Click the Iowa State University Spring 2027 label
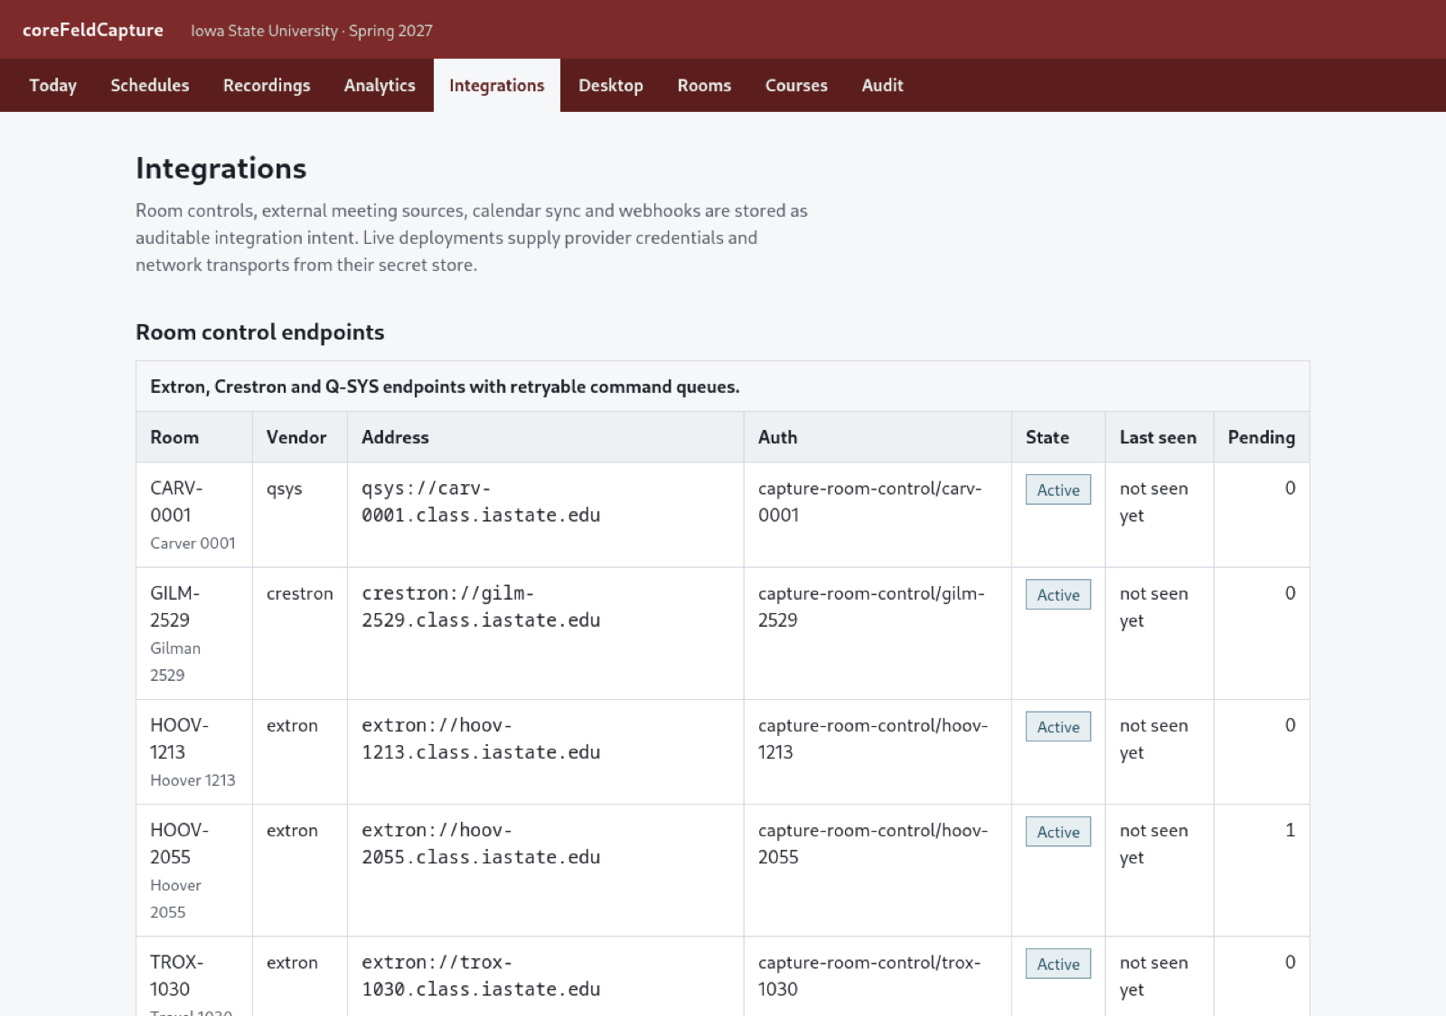1446x1016 pixels. 312,31
